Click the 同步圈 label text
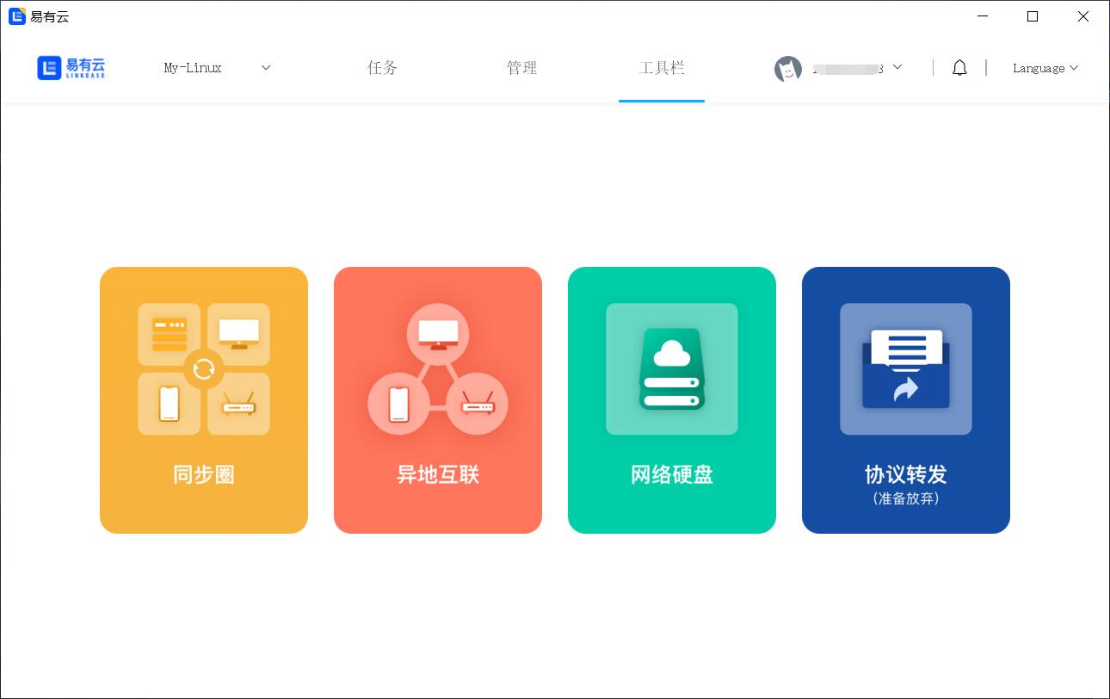The image size is (1110, 699). (x=204, y=474)
